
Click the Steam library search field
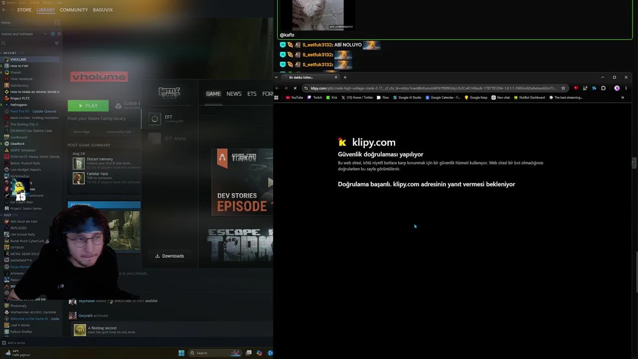coord(26,43)
